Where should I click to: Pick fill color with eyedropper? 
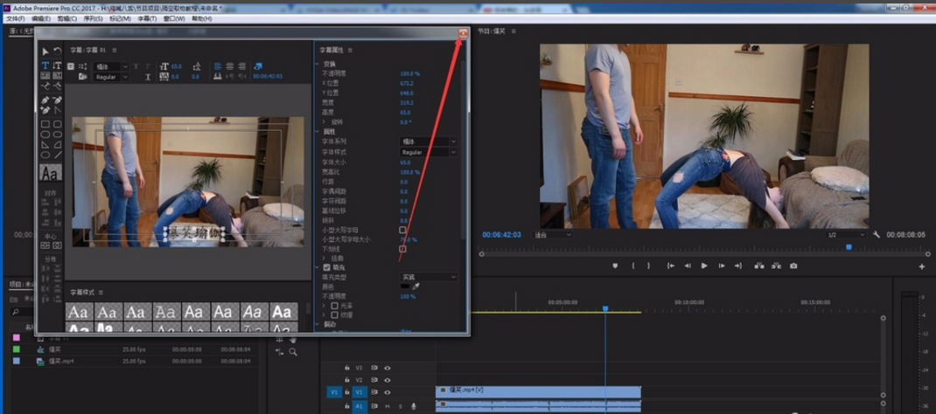[416, 286]
